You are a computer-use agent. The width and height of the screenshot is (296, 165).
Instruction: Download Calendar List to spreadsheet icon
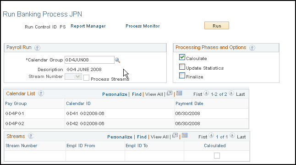[x=179, y=93]
